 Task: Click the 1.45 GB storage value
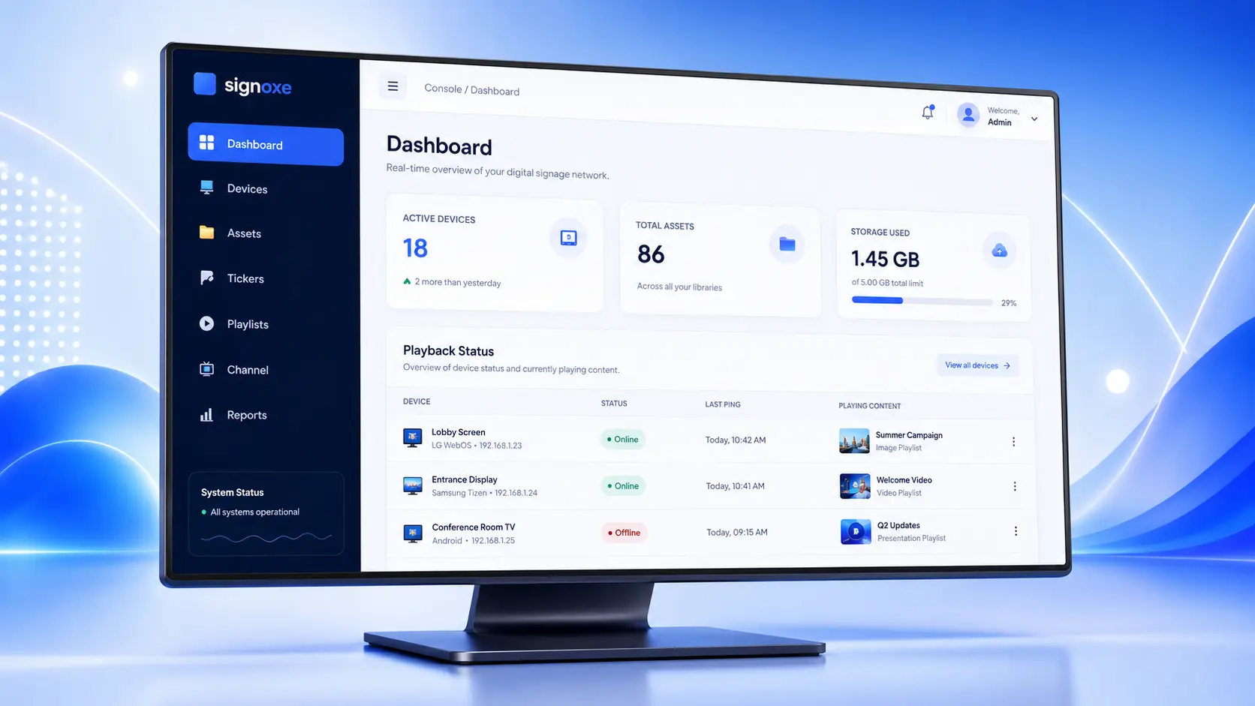click(885, 259)
